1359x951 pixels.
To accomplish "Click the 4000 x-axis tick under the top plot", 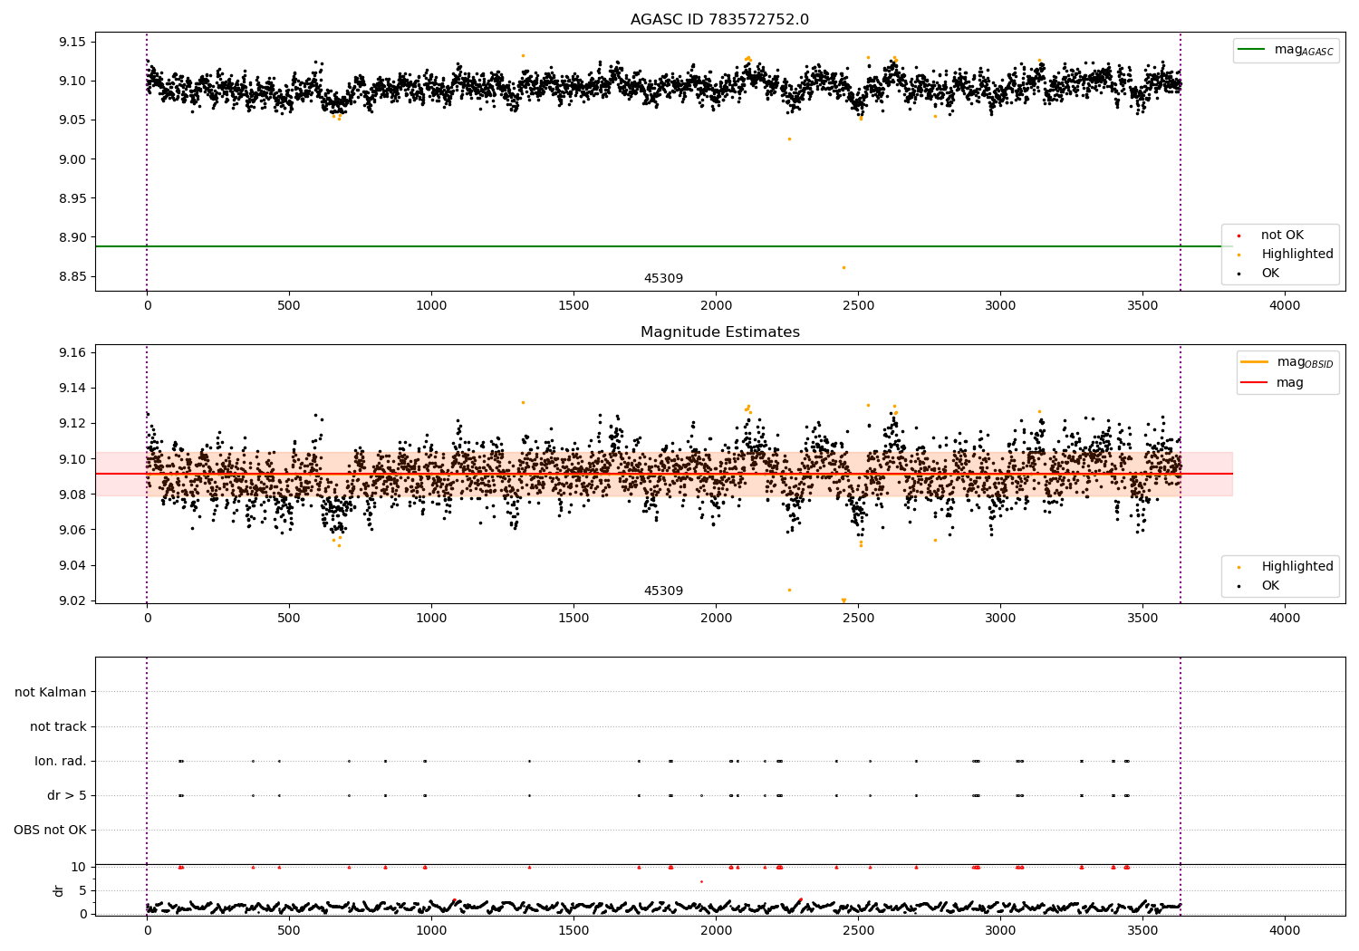I will [1285, 305].
